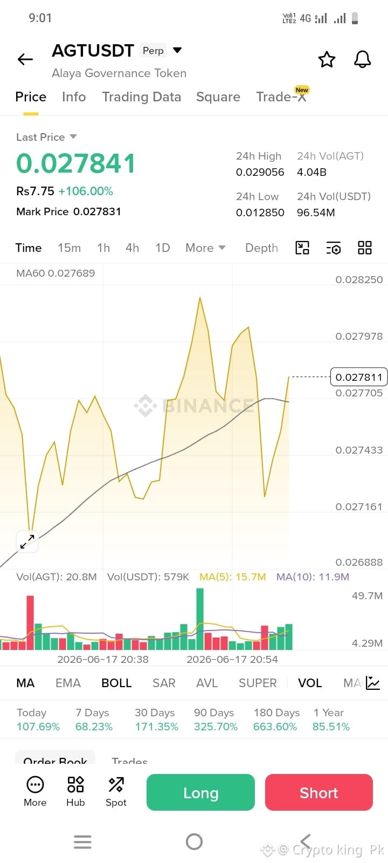The image size is (388, 863).
Task: Expand the Last Price dropdown
Action: [x=73, y=137]
